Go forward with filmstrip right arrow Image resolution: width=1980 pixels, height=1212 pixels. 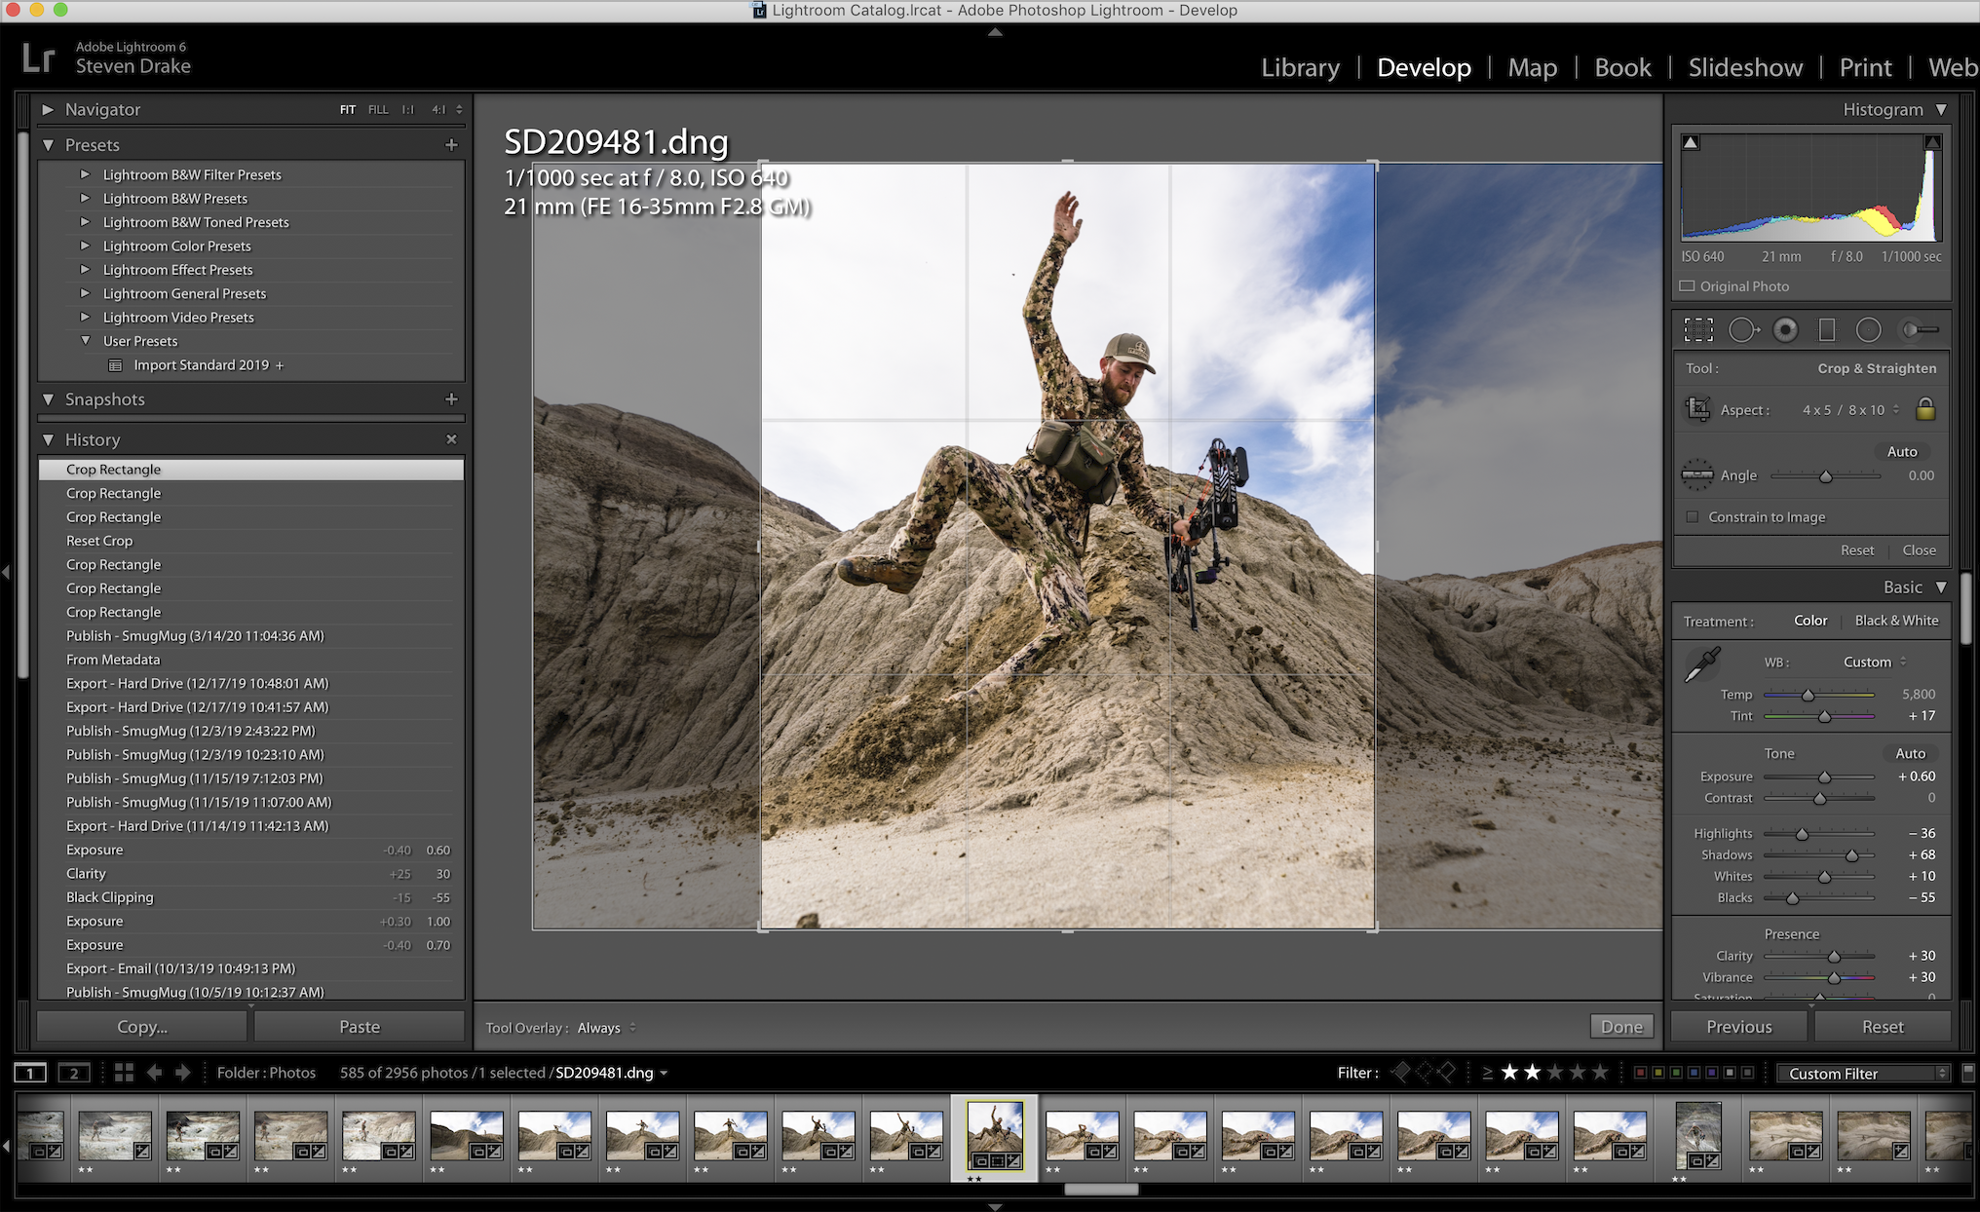183,1073
